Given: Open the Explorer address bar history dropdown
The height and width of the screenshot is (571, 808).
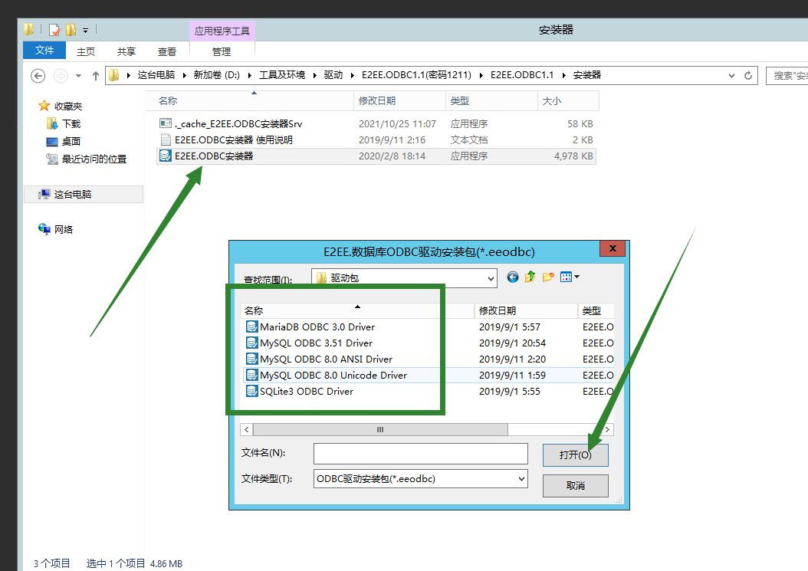Looking at the screenshot, I should 731,76.
